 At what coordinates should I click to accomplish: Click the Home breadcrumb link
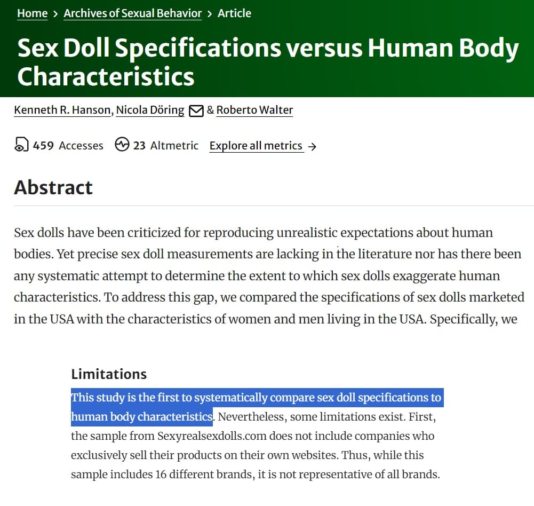click(x=33, y=13)
